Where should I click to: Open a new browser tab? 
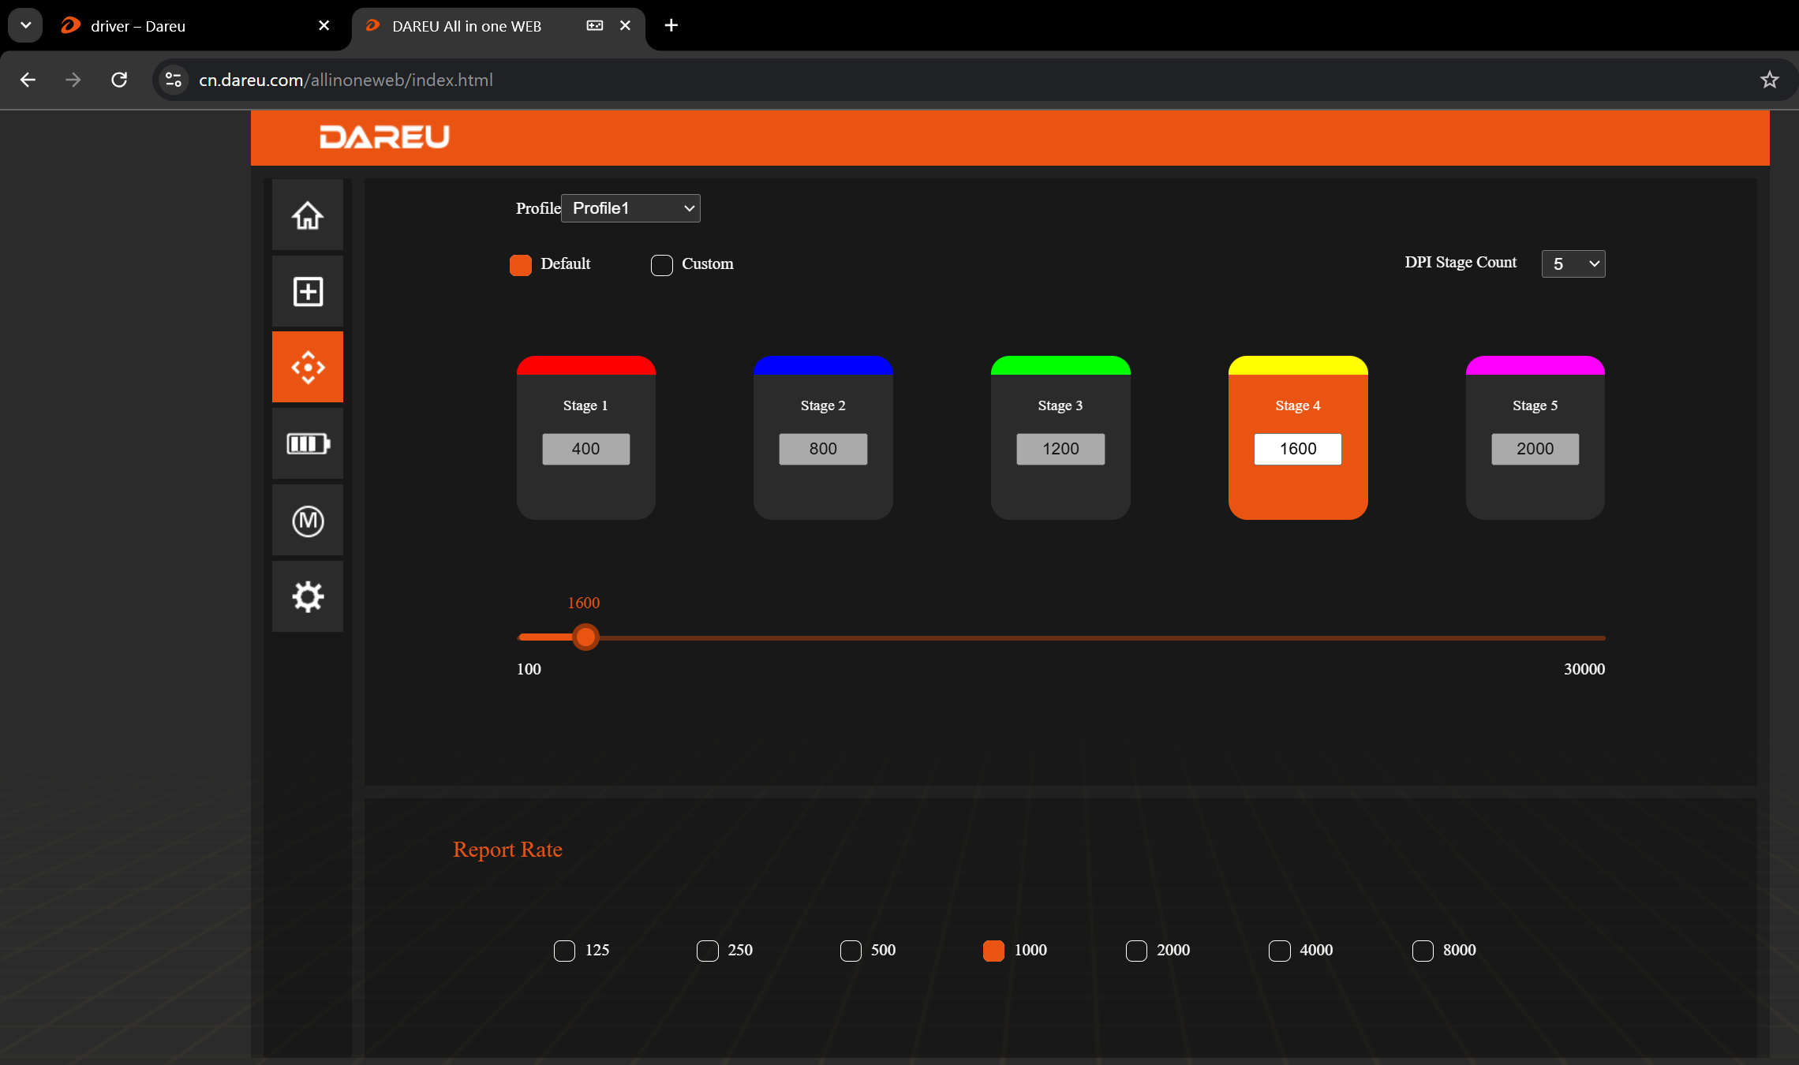(671, 25)
